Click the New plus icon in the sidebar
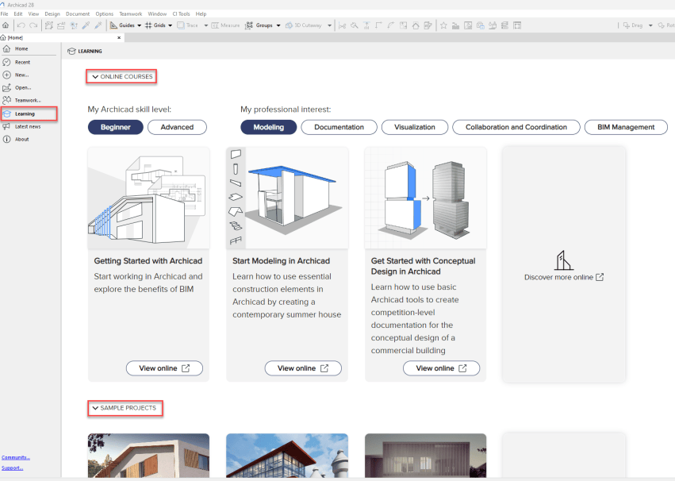Viewport: 675px width, 481px height. (x=7, y=75)
